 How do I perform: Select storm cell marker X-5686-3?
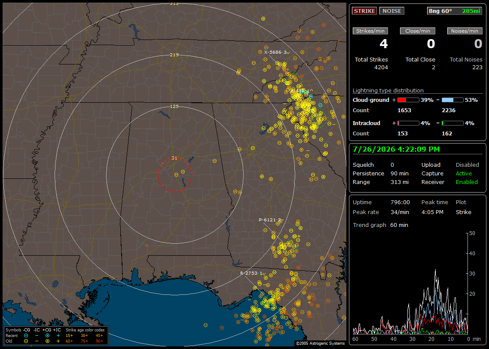(275, 52)
